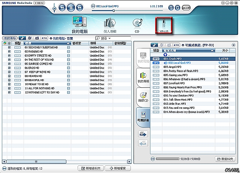
Task: Open 我的電腦 side tab in right panel
Action: [x=143, y=58]
